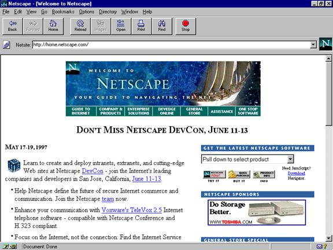333x250 pixels.
Task: Open the Bookmarks menu
Action: (63, 12)
